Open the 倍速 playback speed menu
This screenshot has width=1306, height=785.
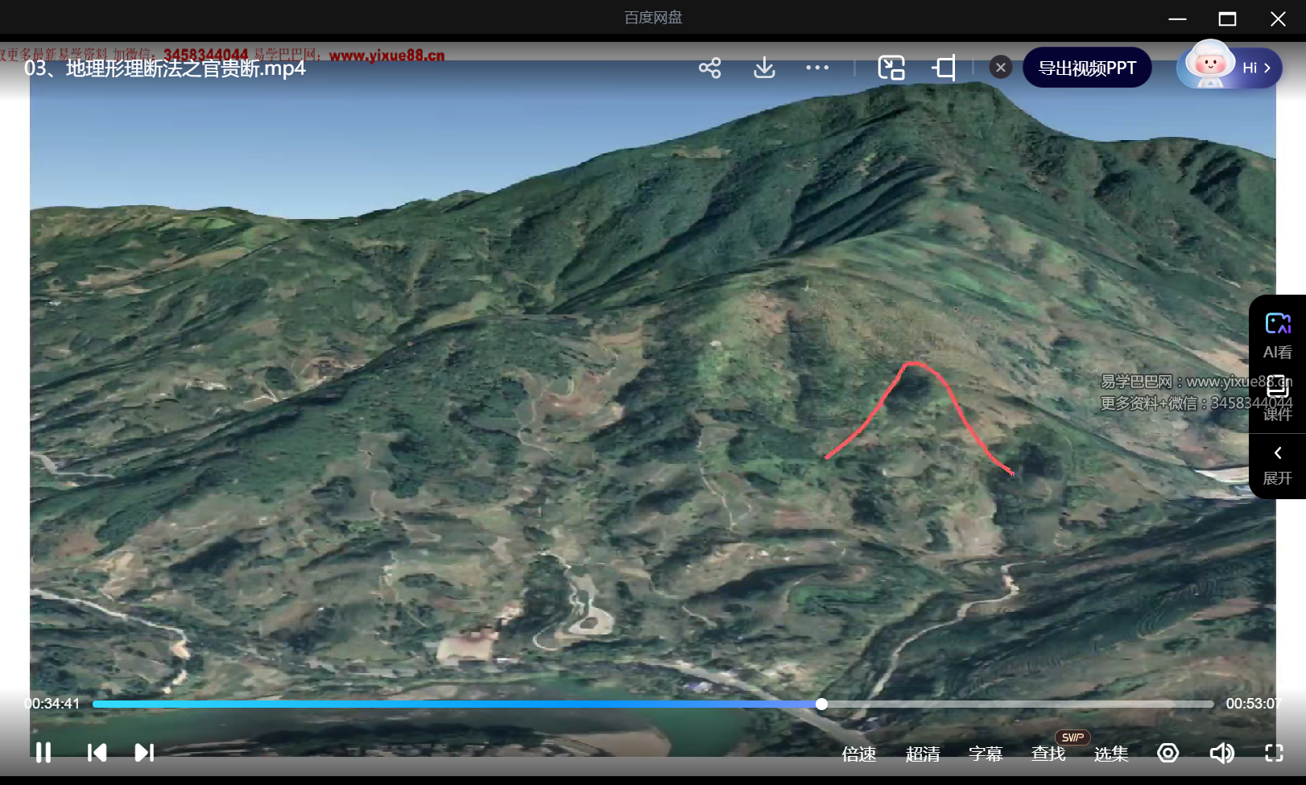pyautogui.click(x=859, y=754)
